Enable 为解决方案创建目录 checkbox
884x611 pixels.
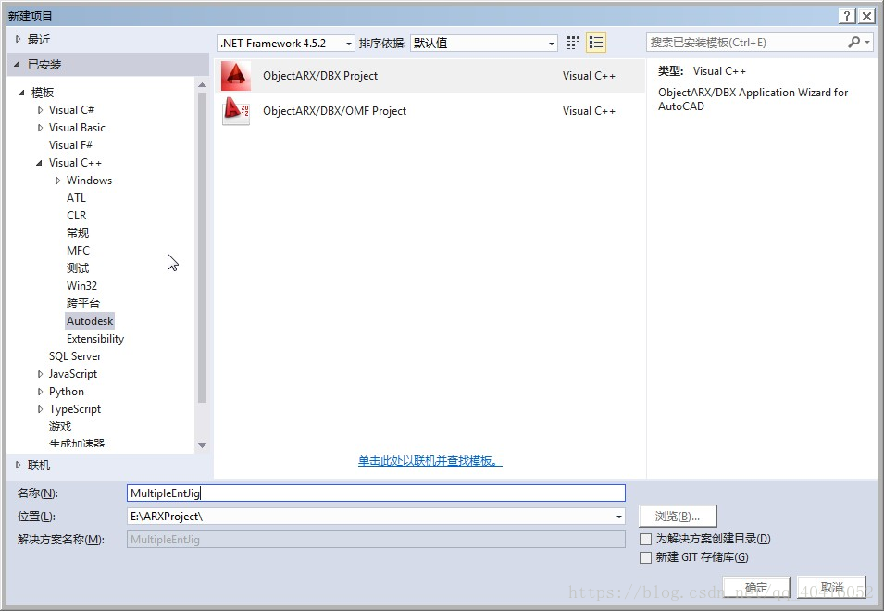(645, 539)
